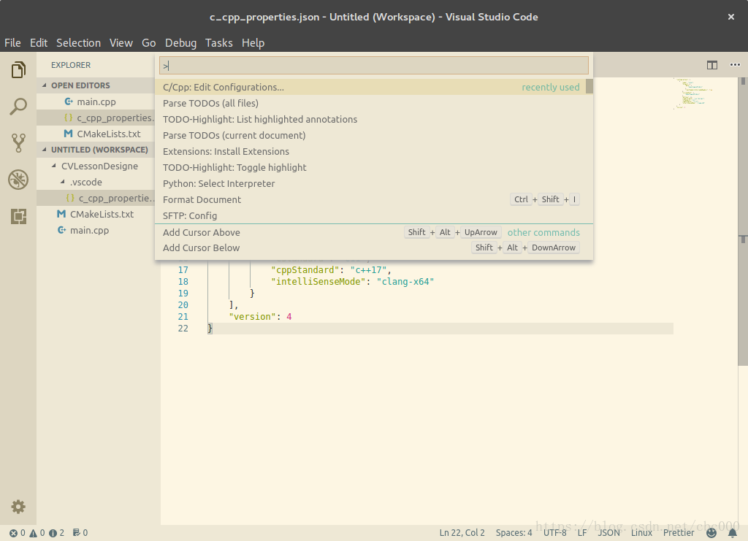Click the Prettier status bar item
This screenshot has height=541, width=748.
point(679,533)
